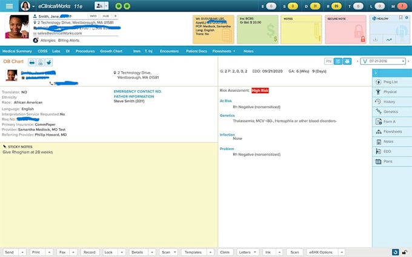The width and height of the screenshot is (412, 257).
Task: Click the Record button
Action: click(90, 252)
